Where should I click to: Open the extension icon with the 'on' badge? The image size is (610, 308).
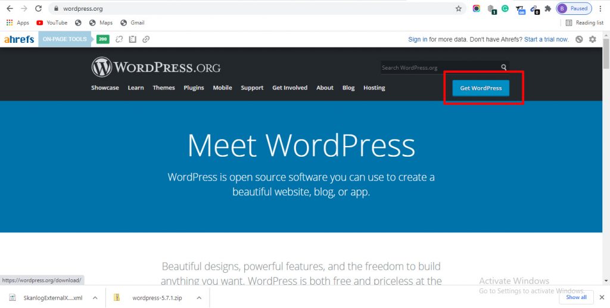click(520, 10)
